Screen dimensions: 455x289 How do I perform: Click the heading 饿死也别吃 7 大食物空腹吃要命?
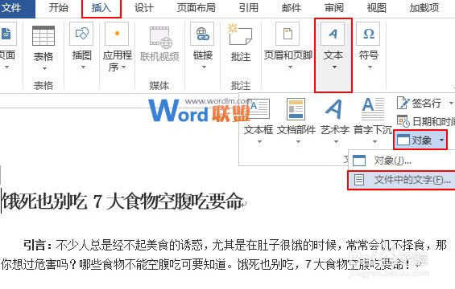[x=122, y=201]
